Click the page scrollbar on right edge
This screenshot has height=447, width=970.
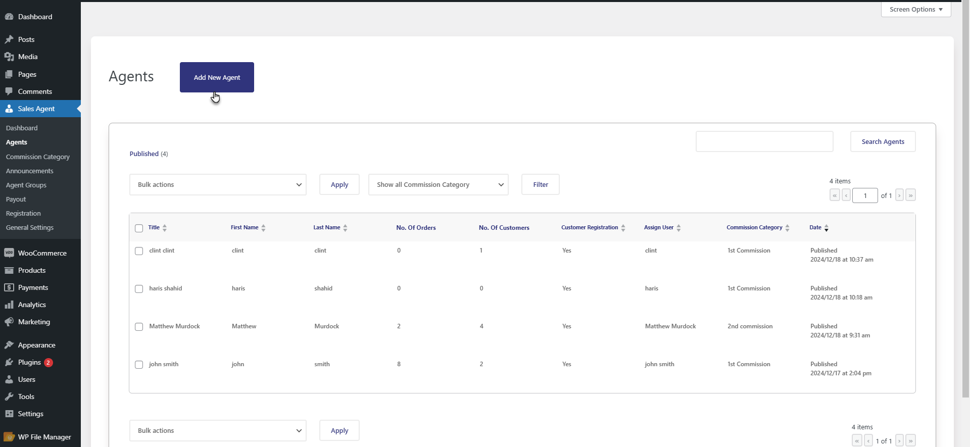(965, 202)
